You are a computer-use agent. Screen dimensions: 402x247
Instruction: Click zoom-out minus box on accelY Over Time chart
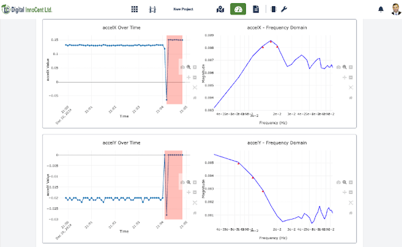[195, 192]
